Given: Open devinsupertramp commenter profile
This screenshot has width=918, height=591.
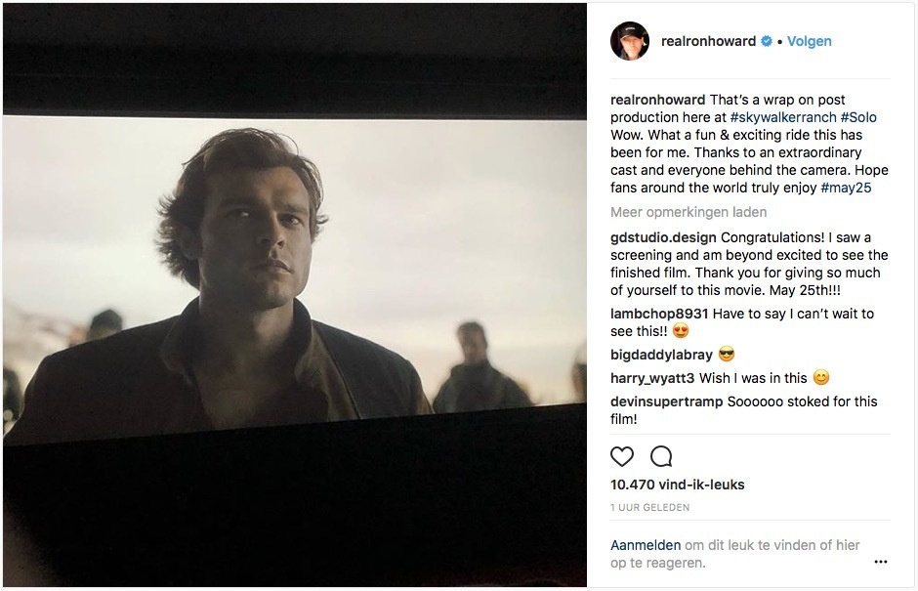Looking at the screenshot, I should coord(666,401).
